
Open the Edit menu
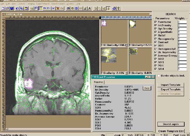8,4
